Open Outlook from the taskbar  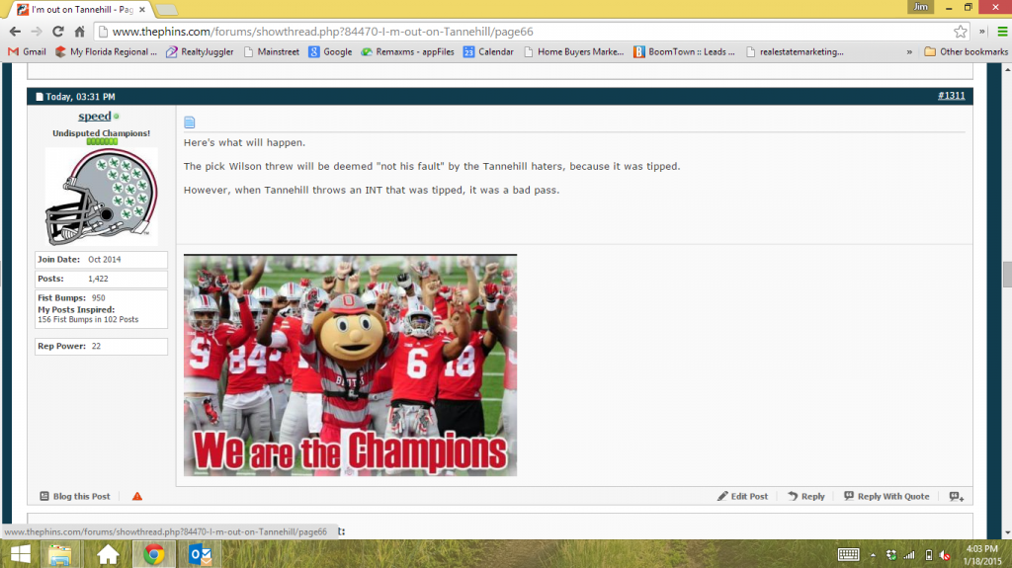click(x=200, y=554)
